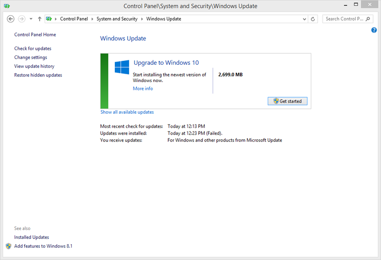
Task: Refresh the Windows Update page
Action: point(313,19)
